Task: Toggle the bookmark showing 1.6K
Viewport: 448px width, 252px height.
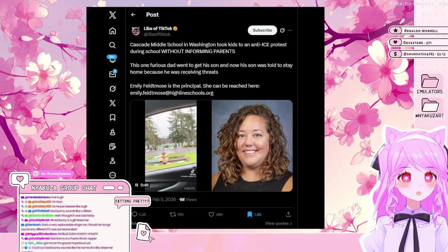Action: click(254, 214)
